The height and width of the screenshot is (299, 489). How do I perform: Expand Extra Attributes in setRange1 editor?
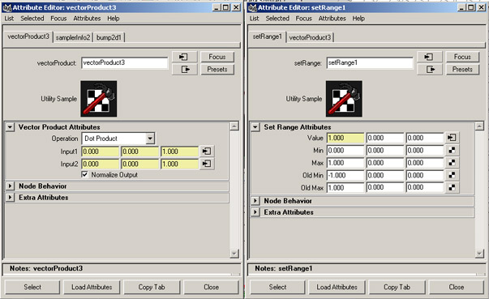pos(255,212)
